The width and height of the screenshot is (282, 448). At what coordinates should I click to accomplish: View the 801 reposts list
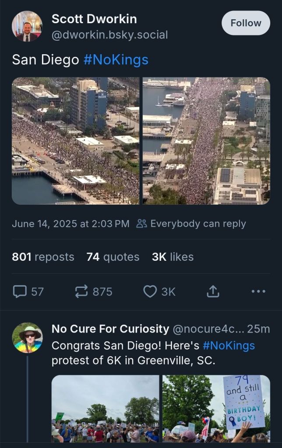pos(43,257)
